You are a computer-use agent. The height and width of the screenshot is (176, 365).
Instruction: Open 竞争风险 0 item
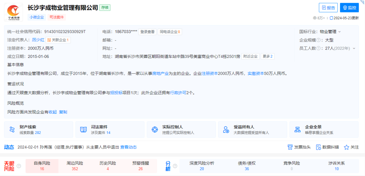pos(292,166)
